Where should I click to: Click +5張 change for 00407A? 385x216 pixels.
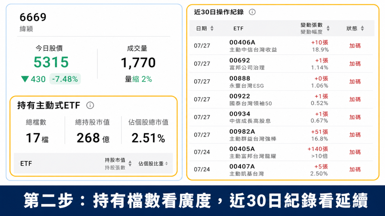pyautogui.click(x=321, y=166)
